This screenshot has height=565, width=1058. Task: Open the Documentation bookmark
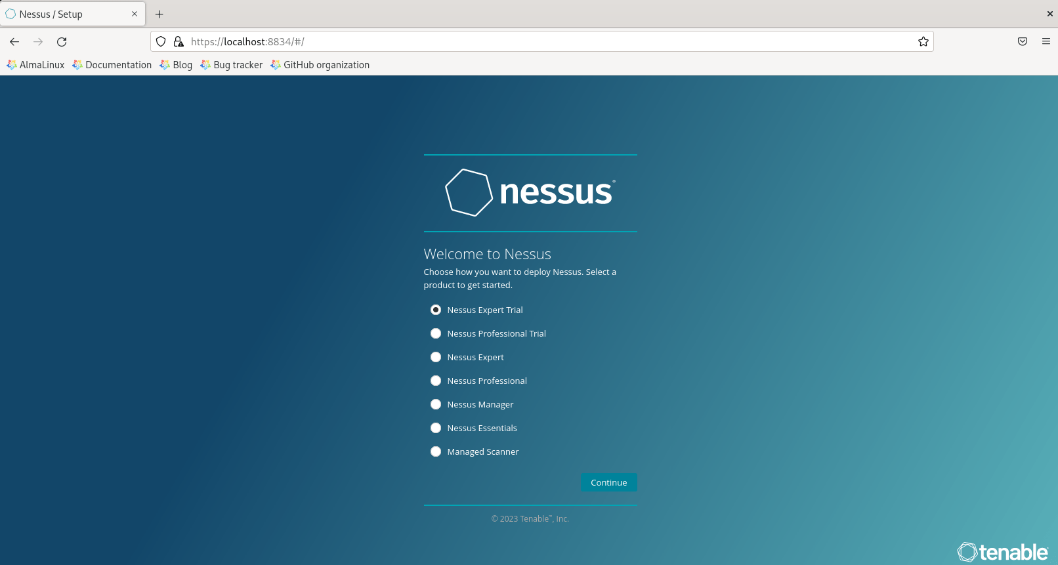[x=112, y=65]
